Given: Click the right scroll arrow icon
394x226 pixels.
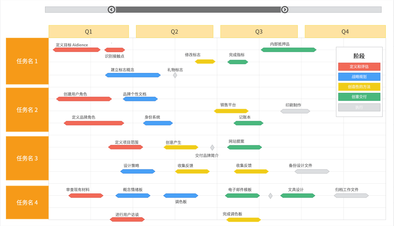Looking at the screenshot, I should (284, 9).
